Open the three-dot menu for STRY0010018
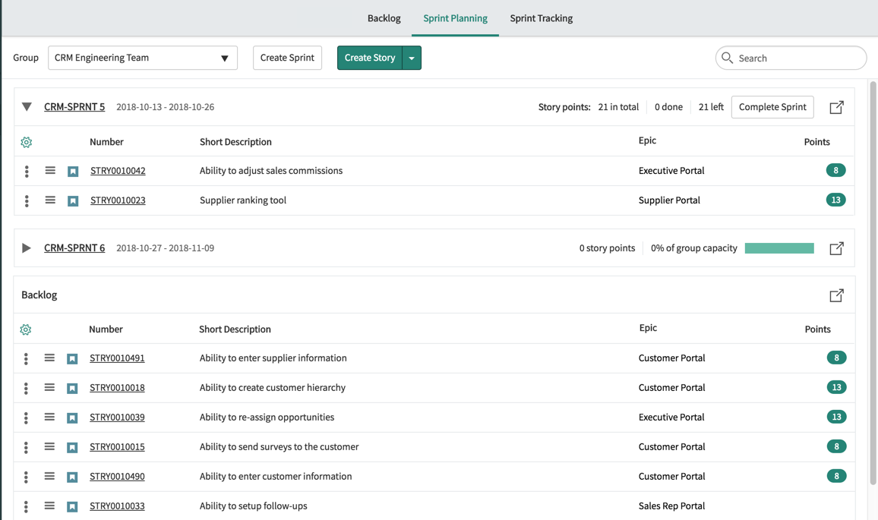Viewport: 878px width, 520px height. pos(26,389)
